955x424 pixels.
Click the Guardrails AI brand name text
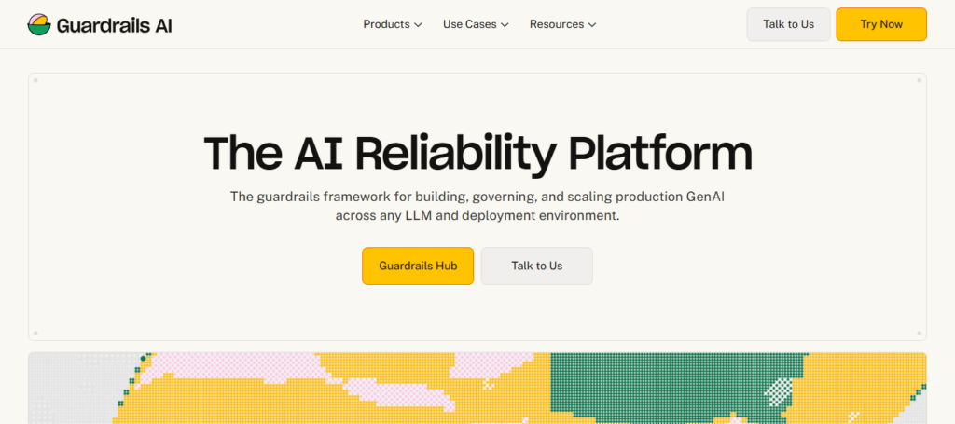point(114,25)
